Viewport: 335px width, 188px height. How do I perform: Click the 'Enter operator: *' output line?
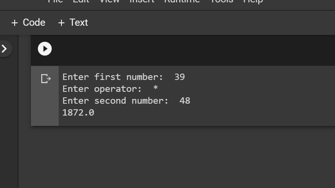pyautogui.click(x=110, y=89)
